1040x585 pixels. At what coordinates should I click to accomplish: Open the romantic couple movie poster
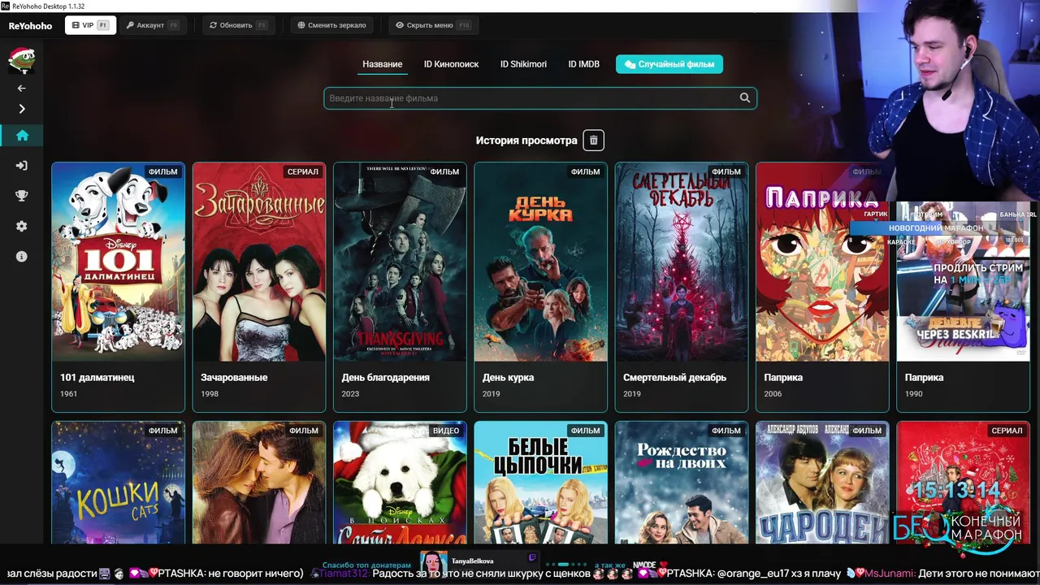[259, 483]
